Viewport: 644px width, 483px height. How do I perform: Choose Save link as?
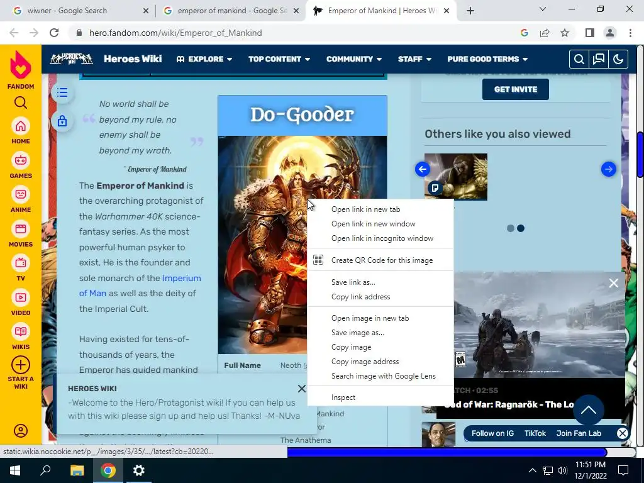click(x=380, y=282)
